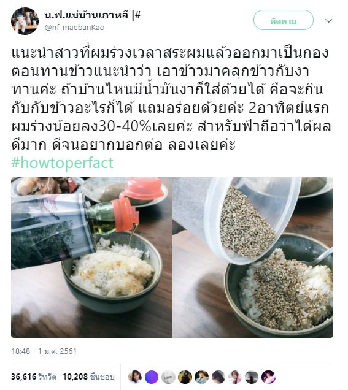Show the 10,208 likes list
348x390 pixels.
(88, 377)
